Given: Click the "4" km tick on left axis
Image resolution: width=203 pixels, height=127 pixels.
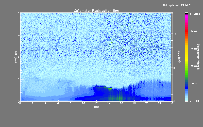Looking at the screenshot, I should (19, 13).
